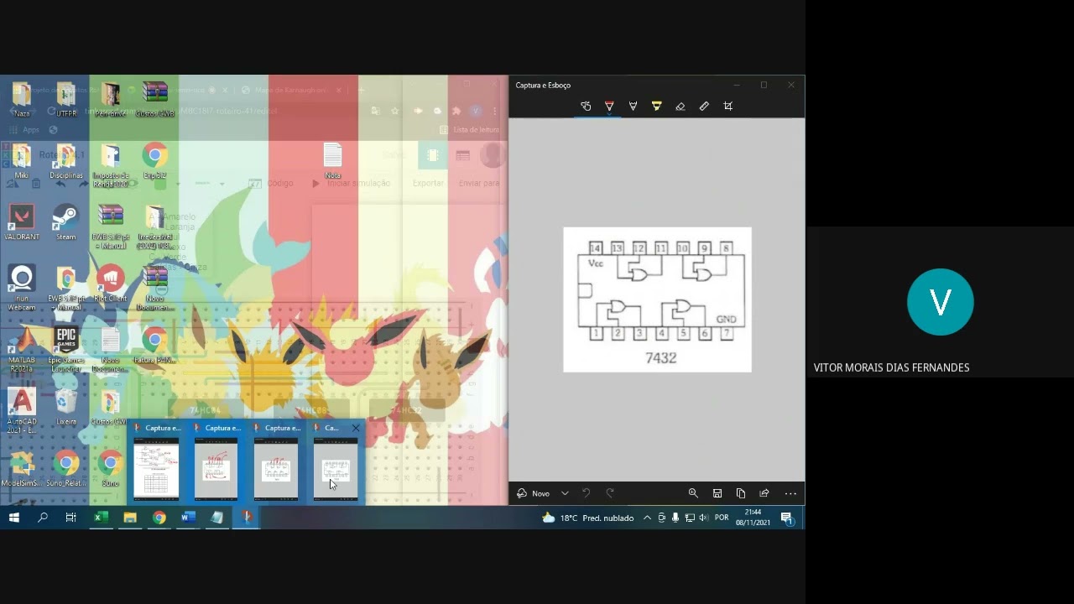The width and height of the screenshot is (1074, 604).
Task: Select the ModelSim desktop shortcut
Action: 22,470
